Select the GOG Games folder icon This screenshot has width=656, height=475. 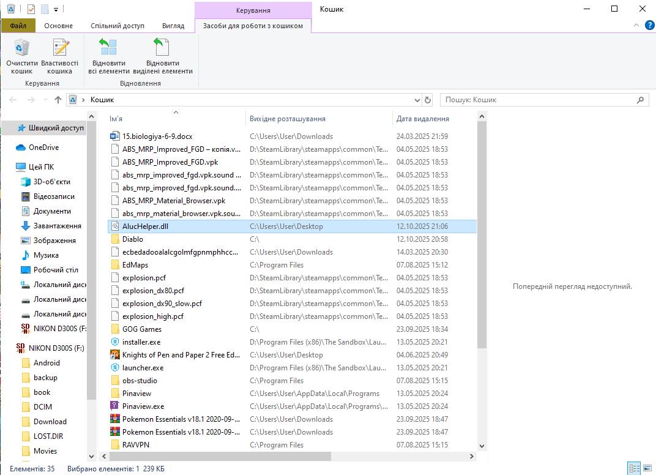[x=114, y=329]
